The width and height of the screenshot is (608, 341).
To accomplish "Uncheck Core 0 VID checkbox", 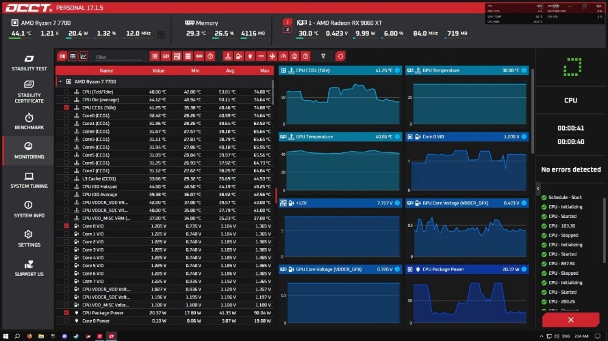I will tap(66, 226).
